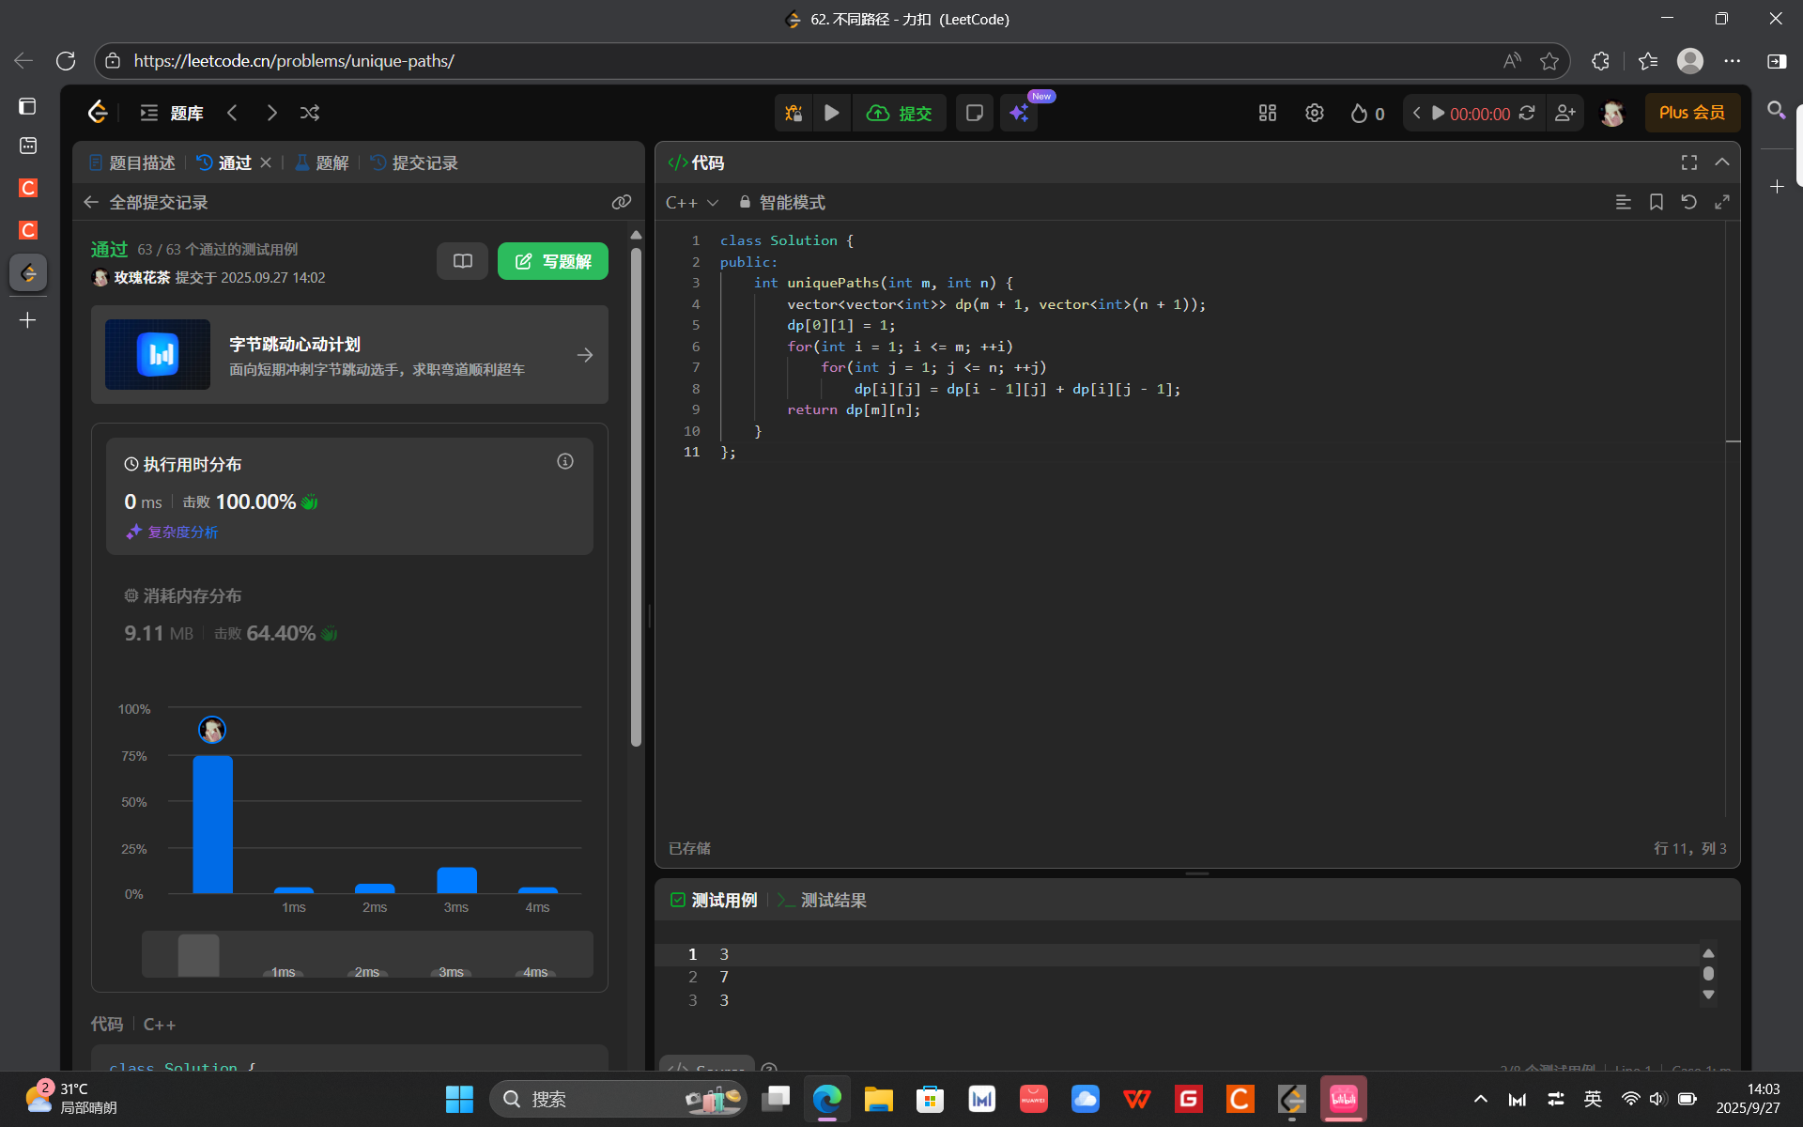Click the AI sparkle icon with New badge
Screen dimensions: 1803x1127
[1019, 113]
